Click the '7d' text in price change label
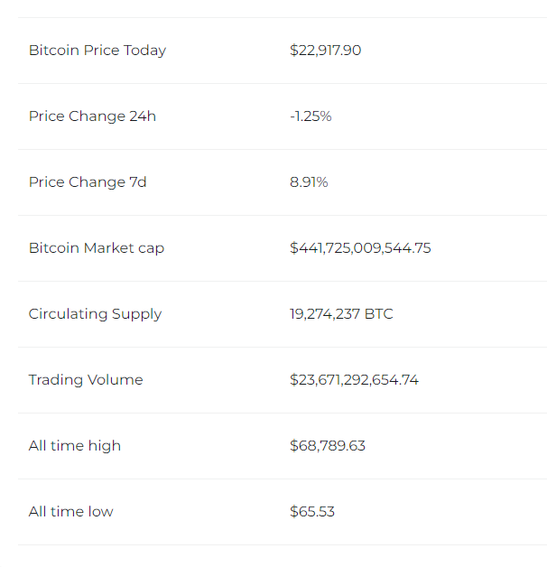This screenshot has width=547, height=567. tap(137, 182)
